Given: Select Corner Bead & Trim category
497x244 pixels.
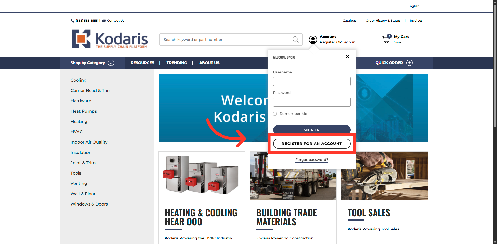Looking at the screenshot, I should click(91, 91).
